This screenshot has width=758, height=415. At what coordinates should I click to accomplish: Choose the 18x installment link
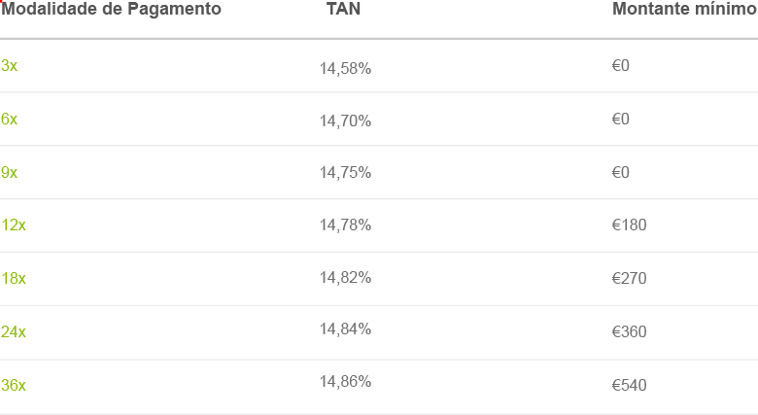[x=14, y=279]
